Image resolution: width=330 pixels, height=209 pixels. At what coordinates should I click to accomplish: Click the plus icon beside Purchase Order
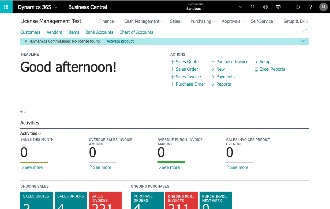click(x=172, y=84)
